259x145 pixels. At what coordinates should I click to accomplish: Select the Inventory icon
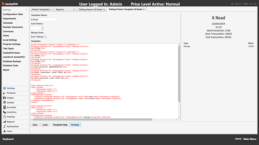click(5, 112)
